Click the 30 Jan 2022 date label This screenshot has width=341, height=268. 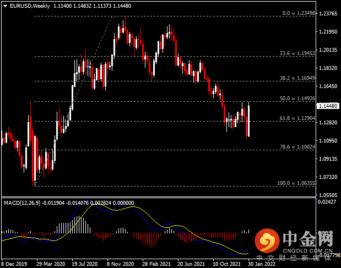pyautogui.click(x=262, y=264)
